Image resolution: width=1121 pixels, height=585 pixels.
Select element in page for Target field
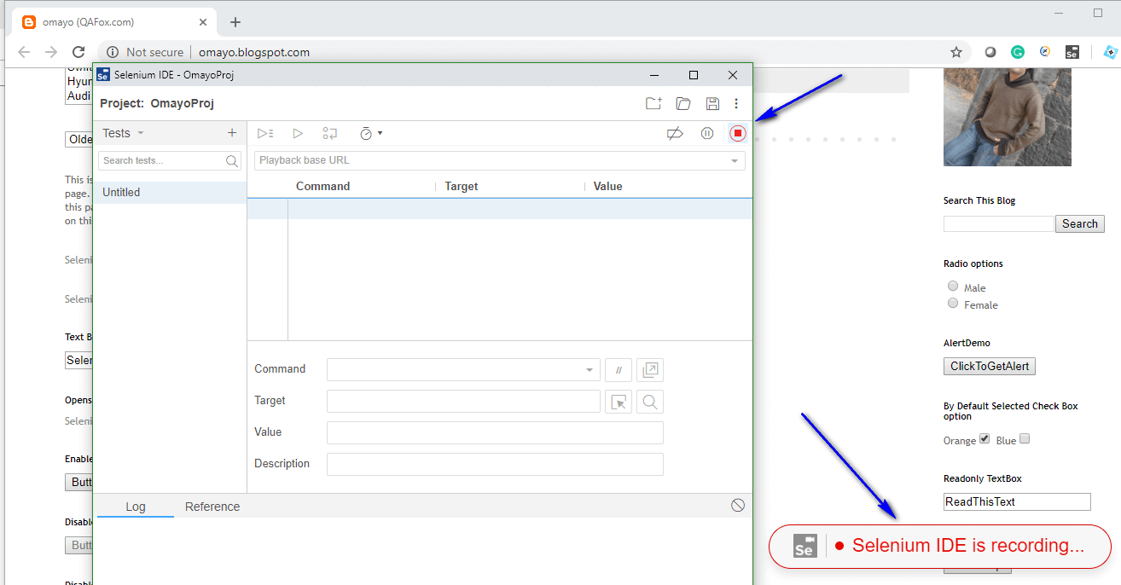coord(619,401)
